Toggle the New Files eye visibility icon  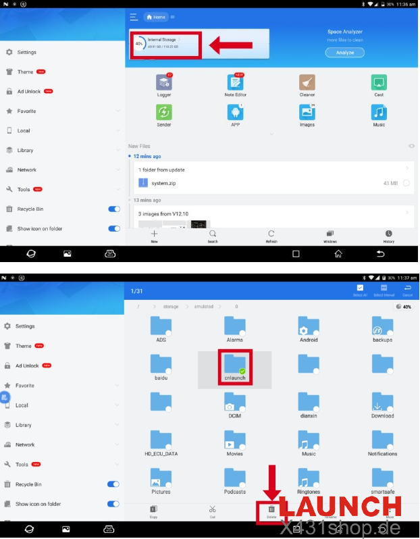411,146
